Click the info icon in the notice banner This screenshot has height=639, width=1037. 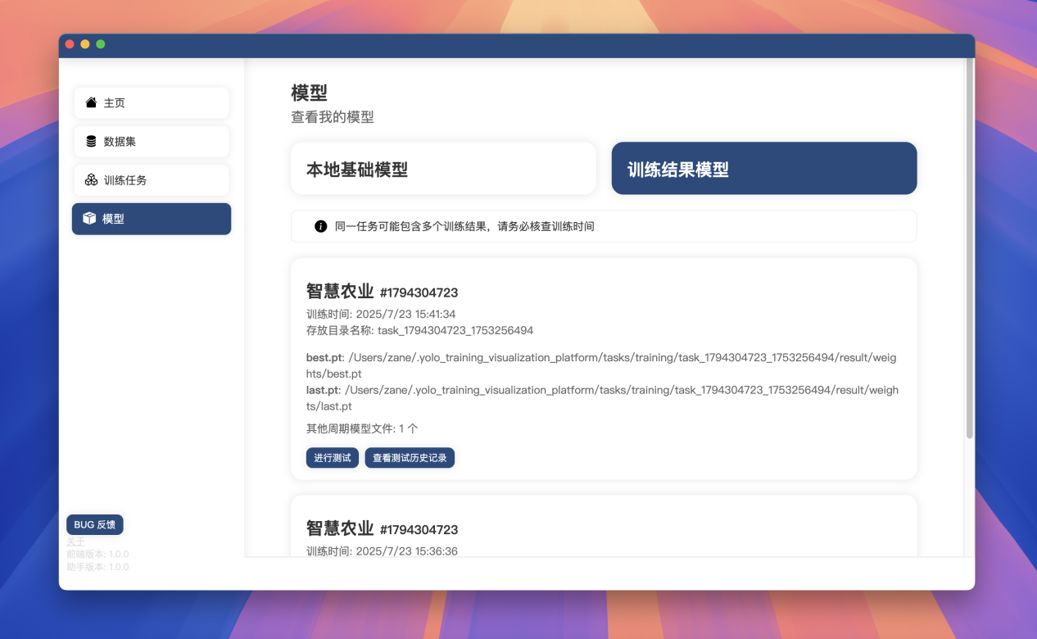pyautogui.click(x=320, y=226)
